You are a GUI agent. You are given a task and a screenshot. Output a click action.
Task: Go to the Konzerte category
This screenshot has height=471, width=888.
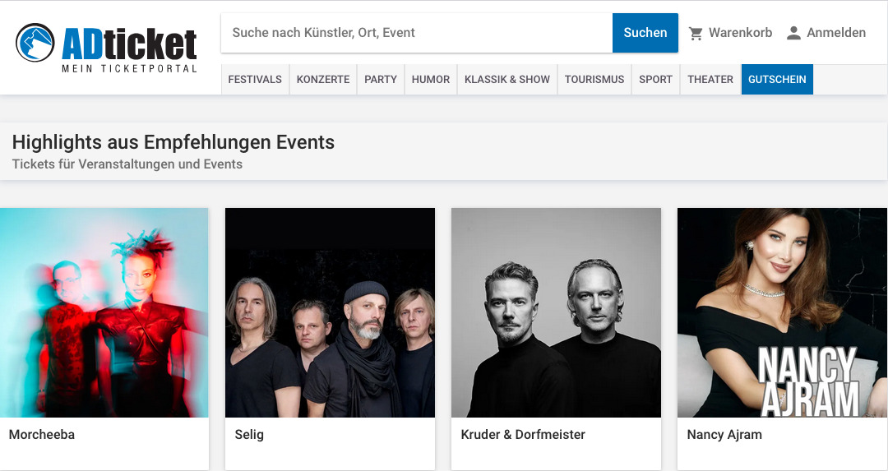pos(323,80)
